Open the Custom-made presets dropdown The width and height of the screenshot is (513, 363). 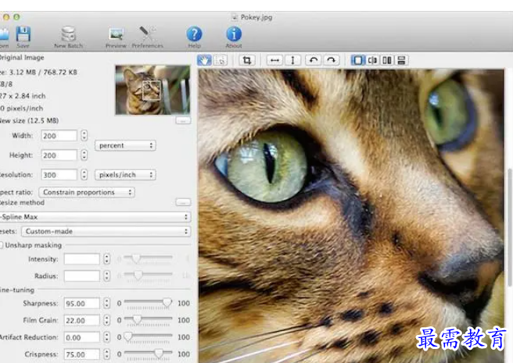coord(106,231)
